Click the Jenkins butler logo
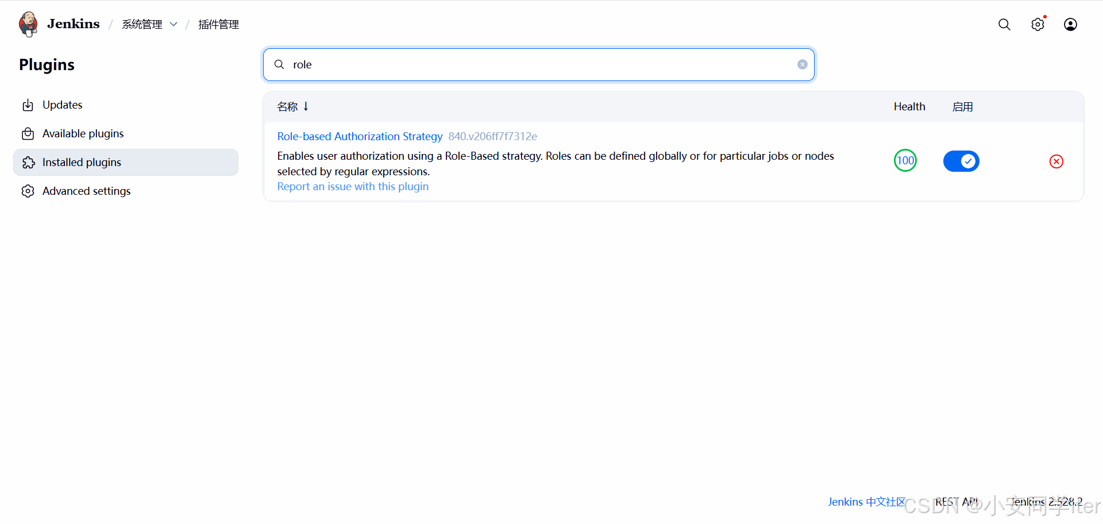The width and height of the screenshot is (1103, 524). (x=28, y=24)
